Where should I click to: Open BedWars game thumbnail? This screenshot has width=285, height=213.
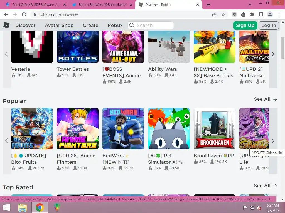point(123,129)
